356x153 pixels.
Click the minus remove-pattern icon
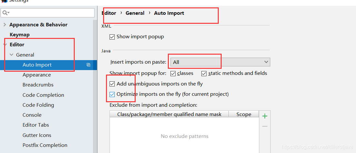(x=265, y=126)
